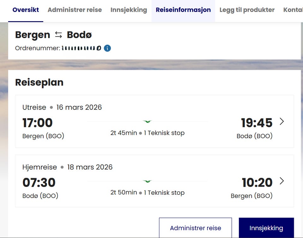
Task: Click the 10:20 arrival time in Bergen
Action: point(257,183)
